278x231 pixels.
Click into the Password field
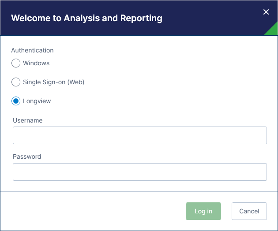[140, 172]
